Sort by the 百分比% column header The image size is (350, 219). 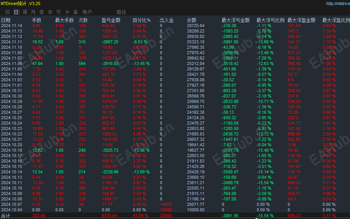pyautogui.click(x=142, y=20)
